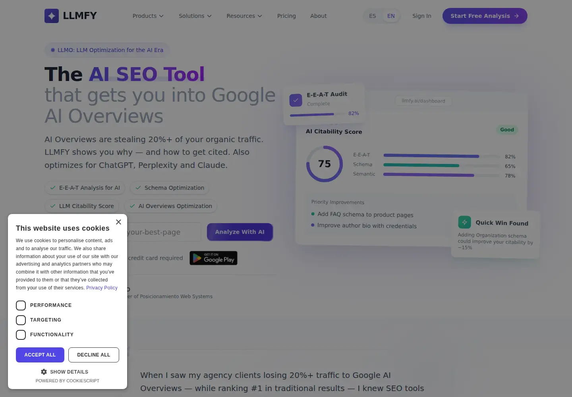Click 'Improve author bio with credentials'
This screenshot has width=572, height=397.
coord(367,225)
